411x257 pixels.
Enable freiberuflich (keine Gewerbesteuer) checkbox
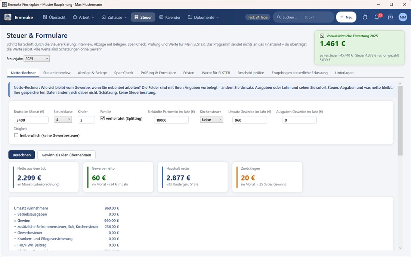pos(16,135)
